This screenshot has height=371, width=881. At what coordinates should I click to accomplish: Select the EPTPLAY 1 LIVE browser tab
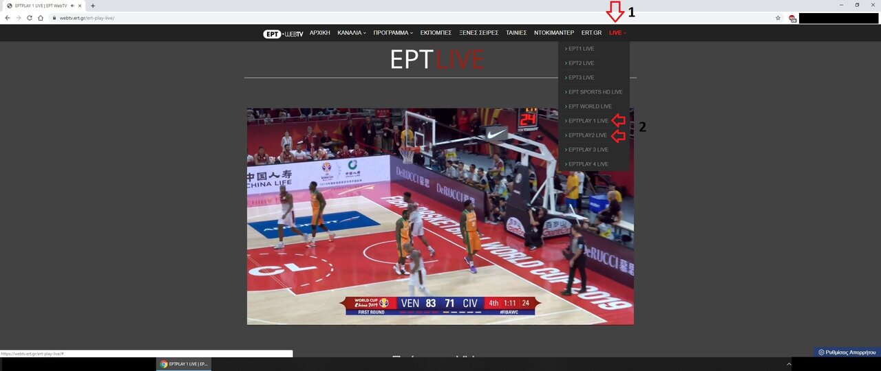click(x=43, y=5)
